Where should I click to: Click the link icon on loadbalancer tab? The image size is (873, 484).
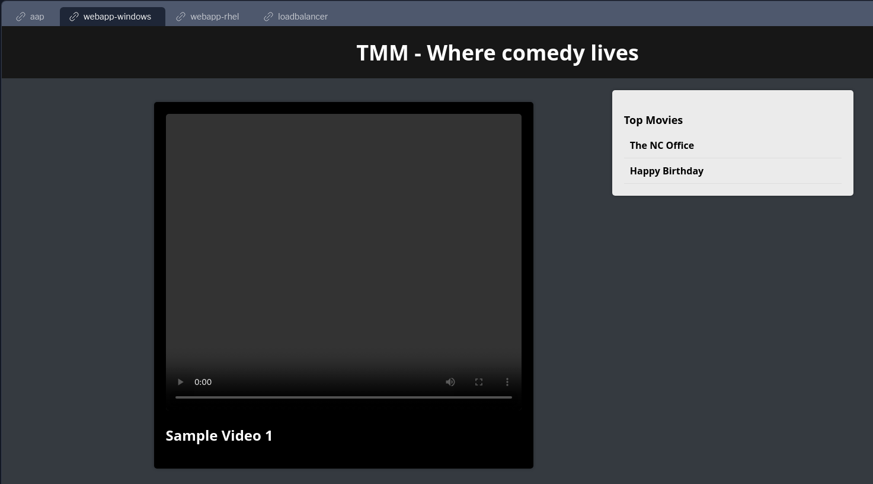(268, 17)
